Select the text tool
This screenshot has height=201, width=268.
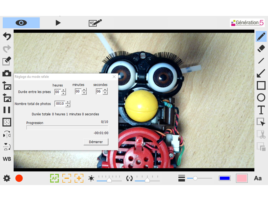tap(261, 110)
